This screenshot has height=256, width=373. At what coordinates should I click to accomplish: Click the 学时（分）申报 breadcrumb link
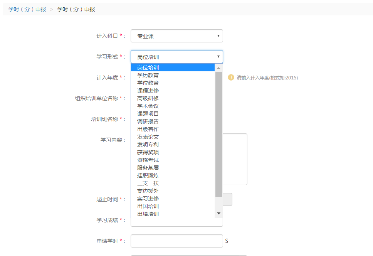(x=27, y=9)
